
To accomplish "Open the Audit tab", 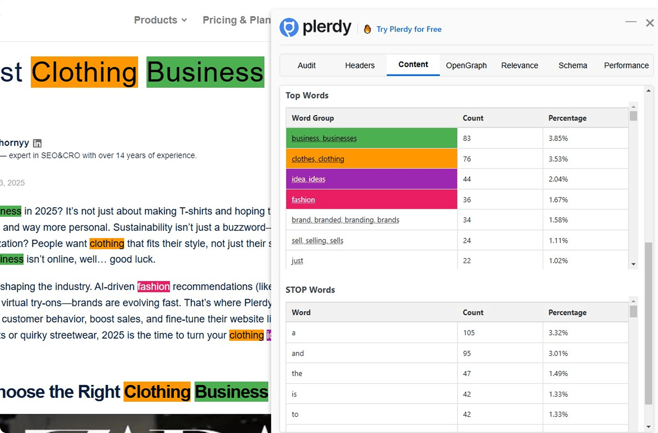I will pyautogui.click(x=306, y=65).
